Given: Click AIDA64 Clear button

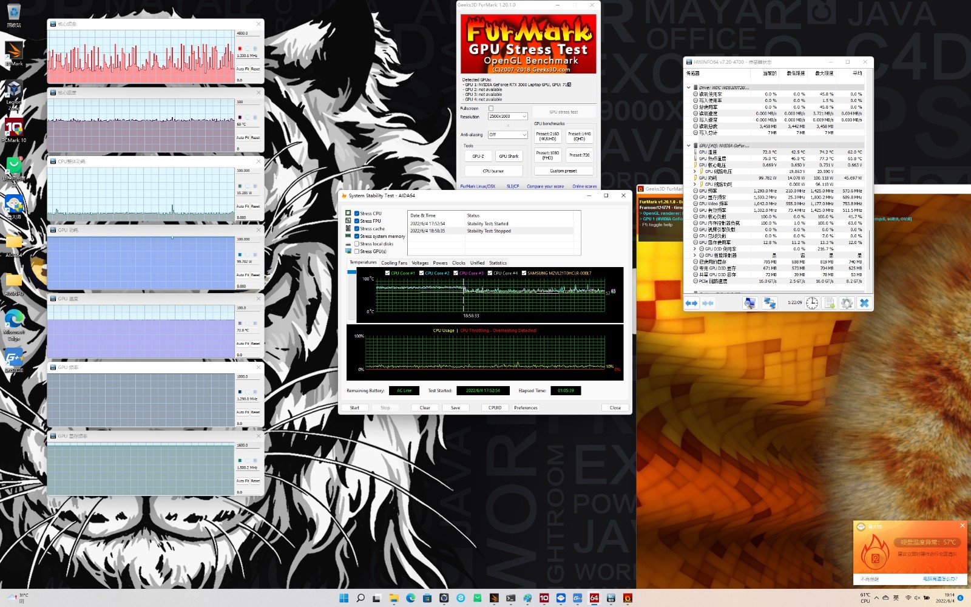Looking at the screenshot, I should click(x=425, y=408).
